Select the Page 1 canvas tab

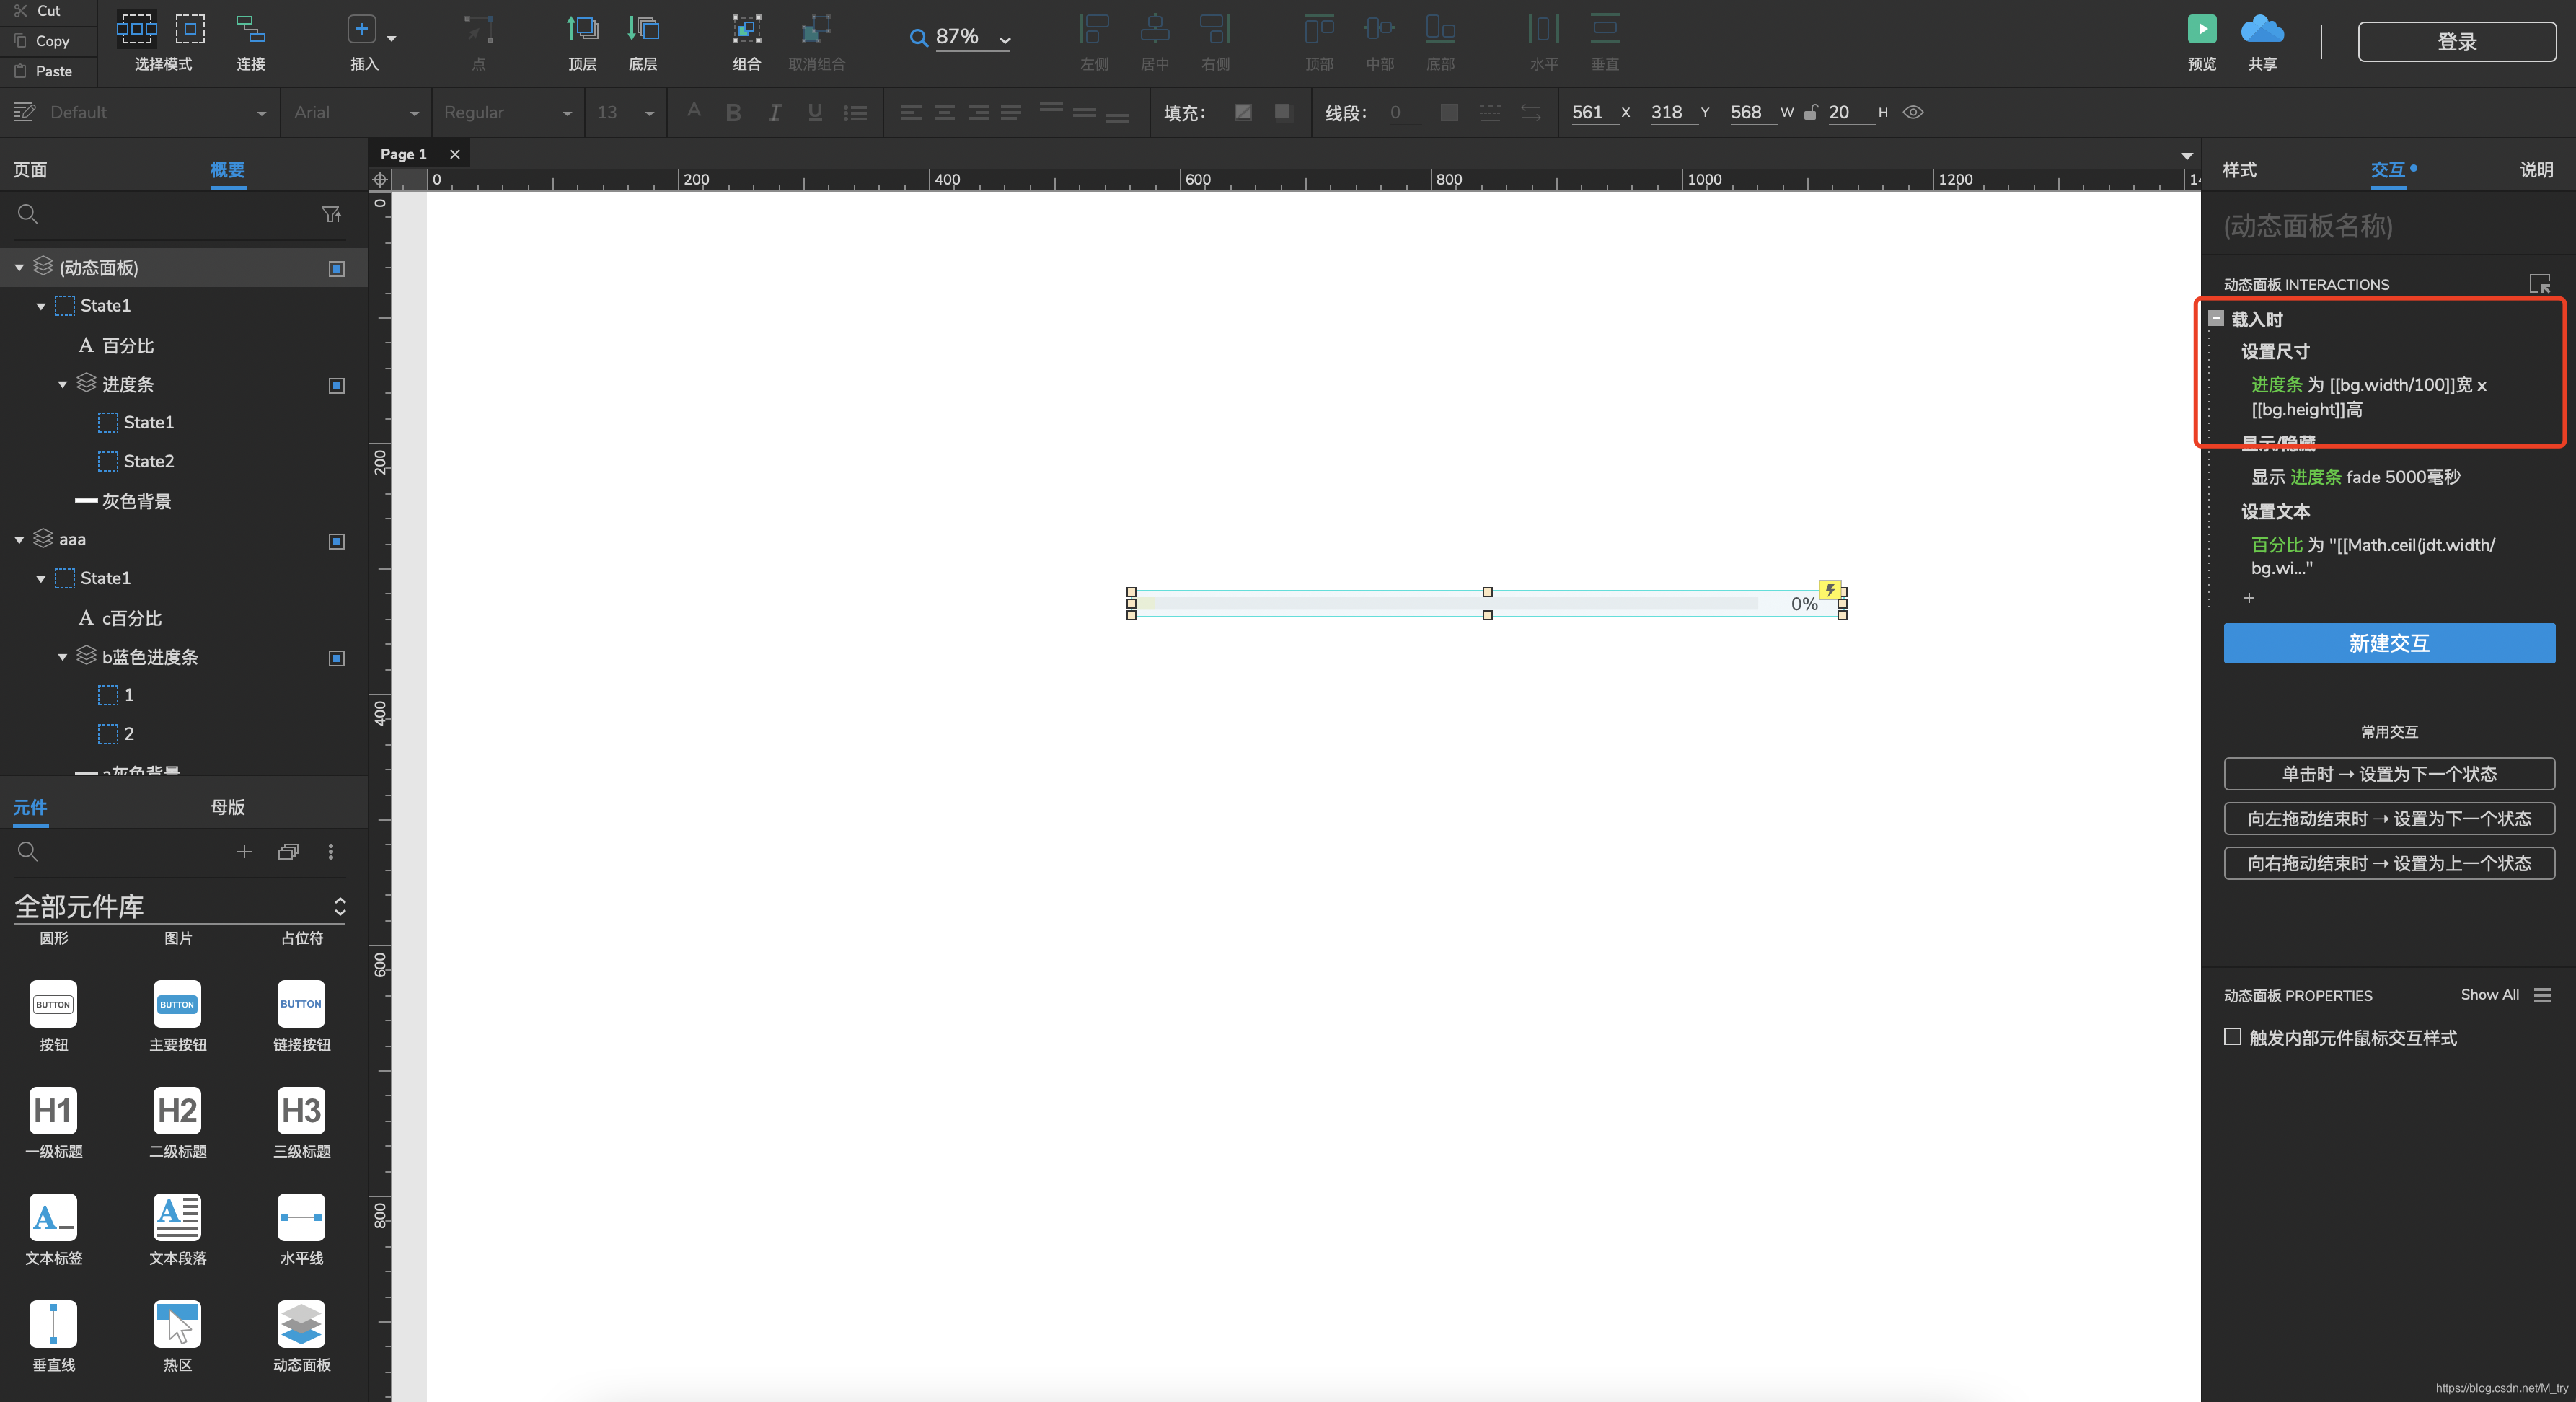coord(403,154)
